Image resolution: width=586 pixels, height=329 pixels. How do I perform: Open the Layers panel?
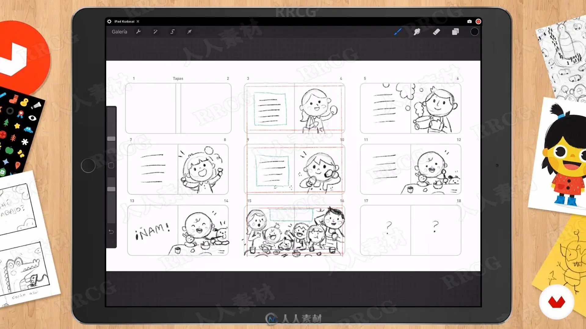click(x=455, y=32)
